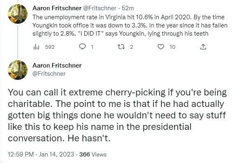Screen dimensions: 233x163
Task: Retweet the unemployment rate tweet
Action: pos(121,47)
